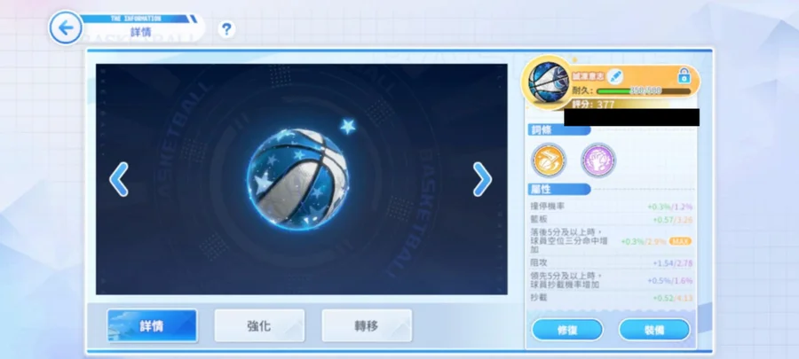Open help via the question mark icon
The image size is (799, 359).
(226, 29)
